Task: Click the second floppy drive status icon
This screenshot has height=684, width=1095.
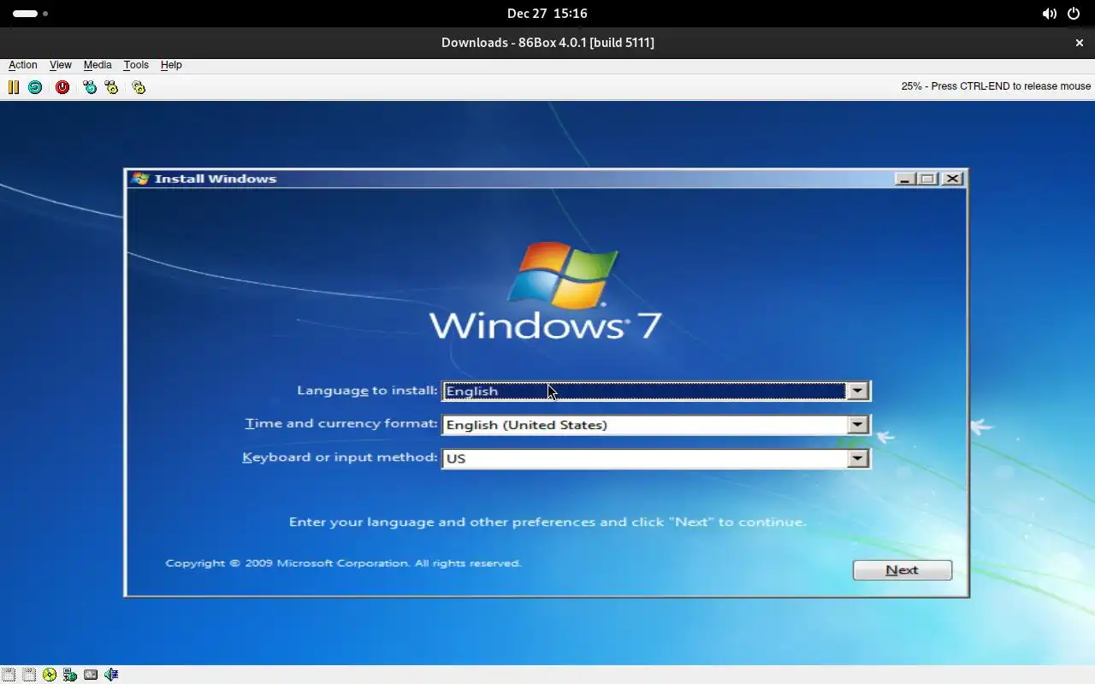Action: pyautogui.click(x=29, y=675)
